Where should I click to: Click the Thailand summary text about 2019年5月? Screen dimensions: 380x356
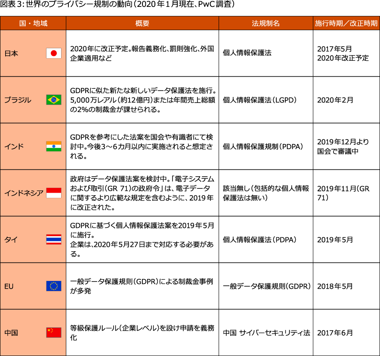(x=142, y=240)
